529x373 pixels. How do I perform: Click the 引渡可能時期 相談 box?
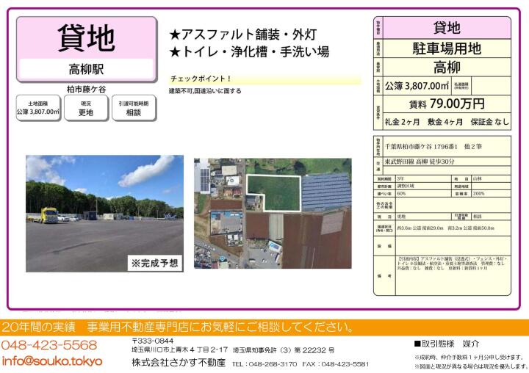(x=134, y=109)
